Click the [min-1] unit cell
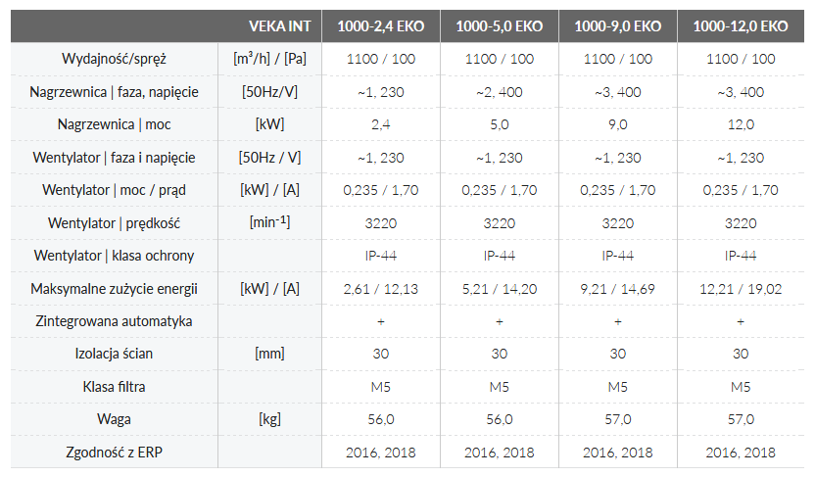The width and height of the screenshot is (815, 477). point(269,222)
